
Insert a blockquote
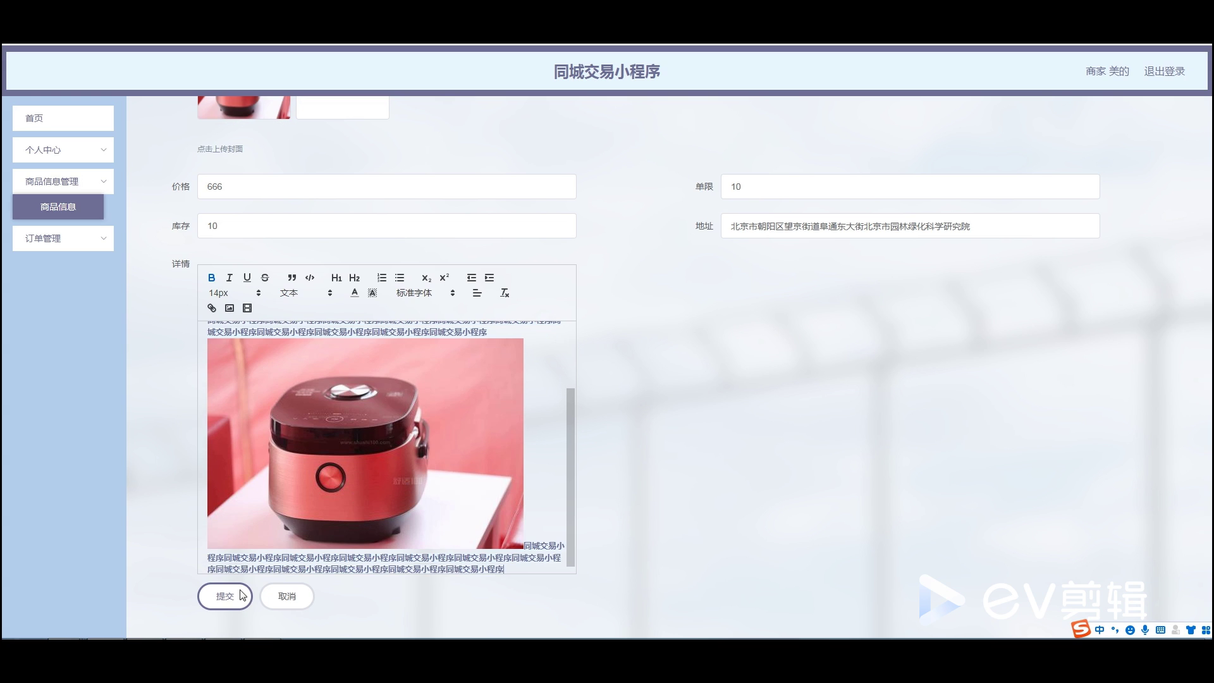coord(291,278)
